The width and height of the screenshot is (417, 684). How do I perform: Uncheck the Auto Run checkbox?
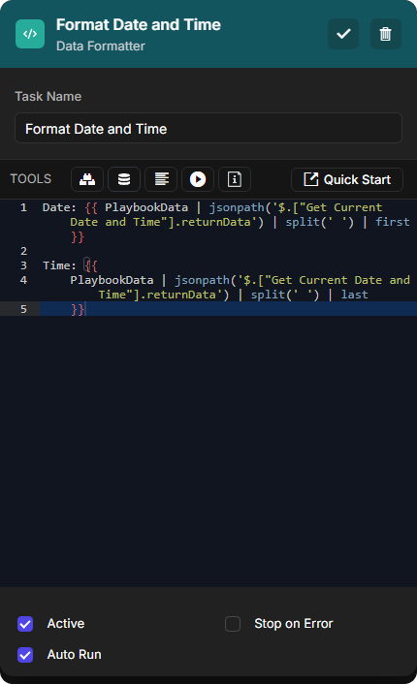[25, 655]
